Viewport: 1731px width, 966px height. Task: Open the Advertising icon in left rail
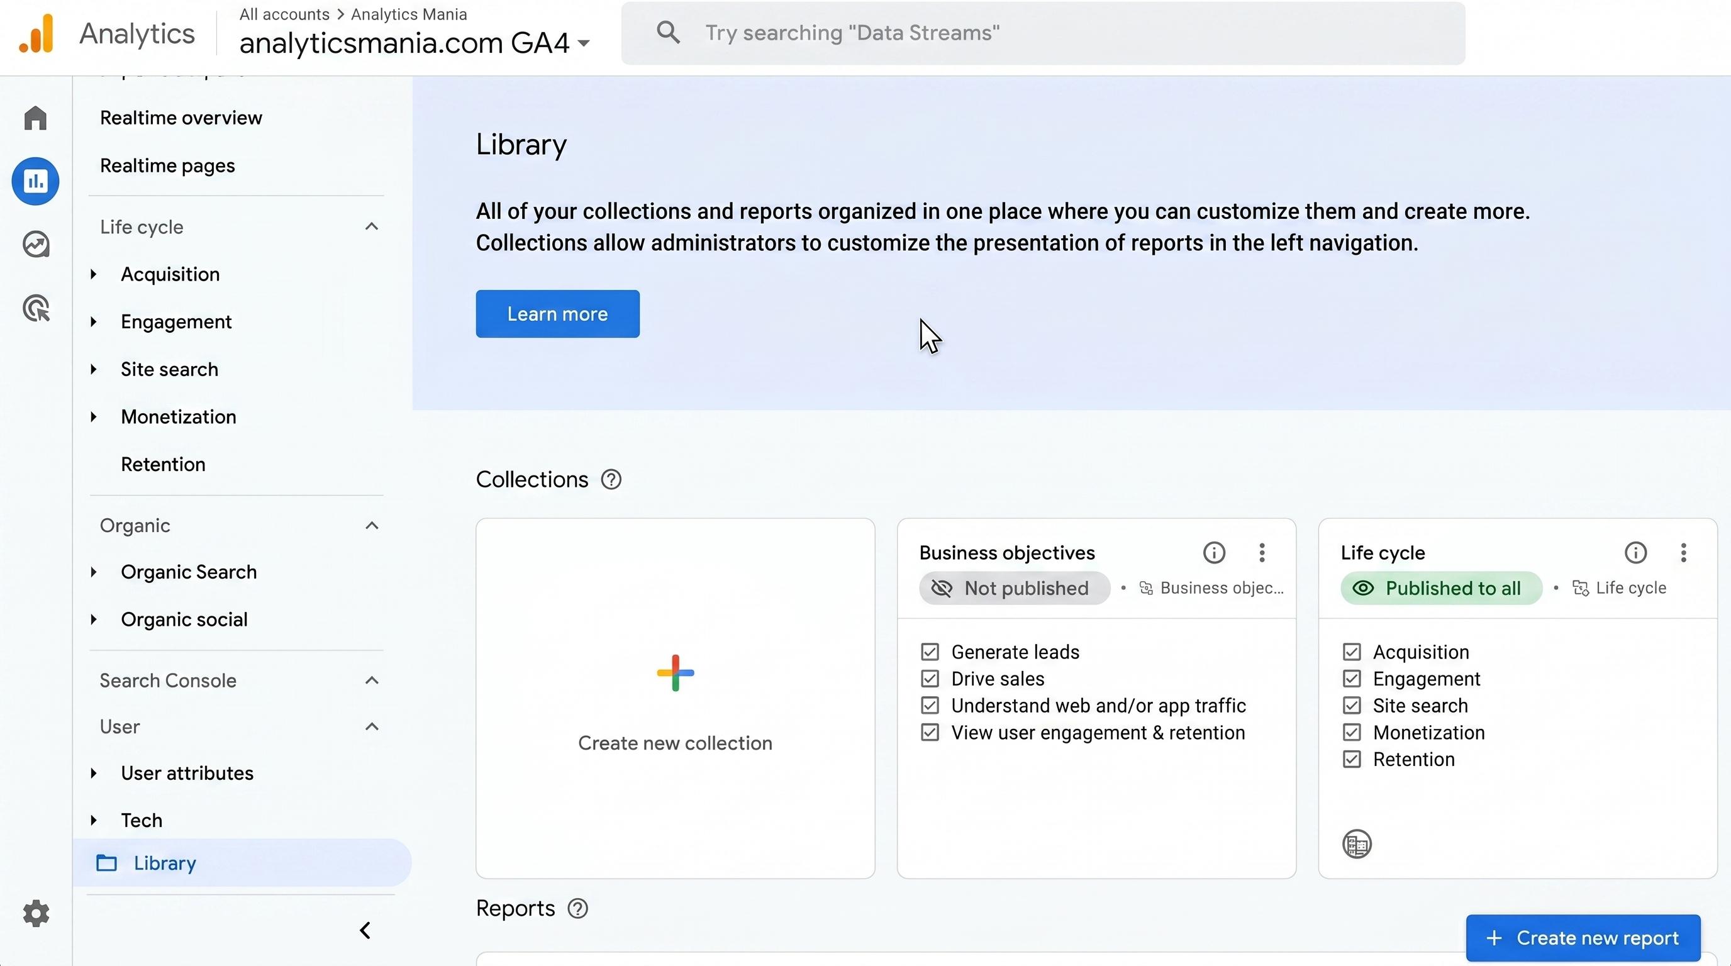pyautogui.click(x=36, y=308)
